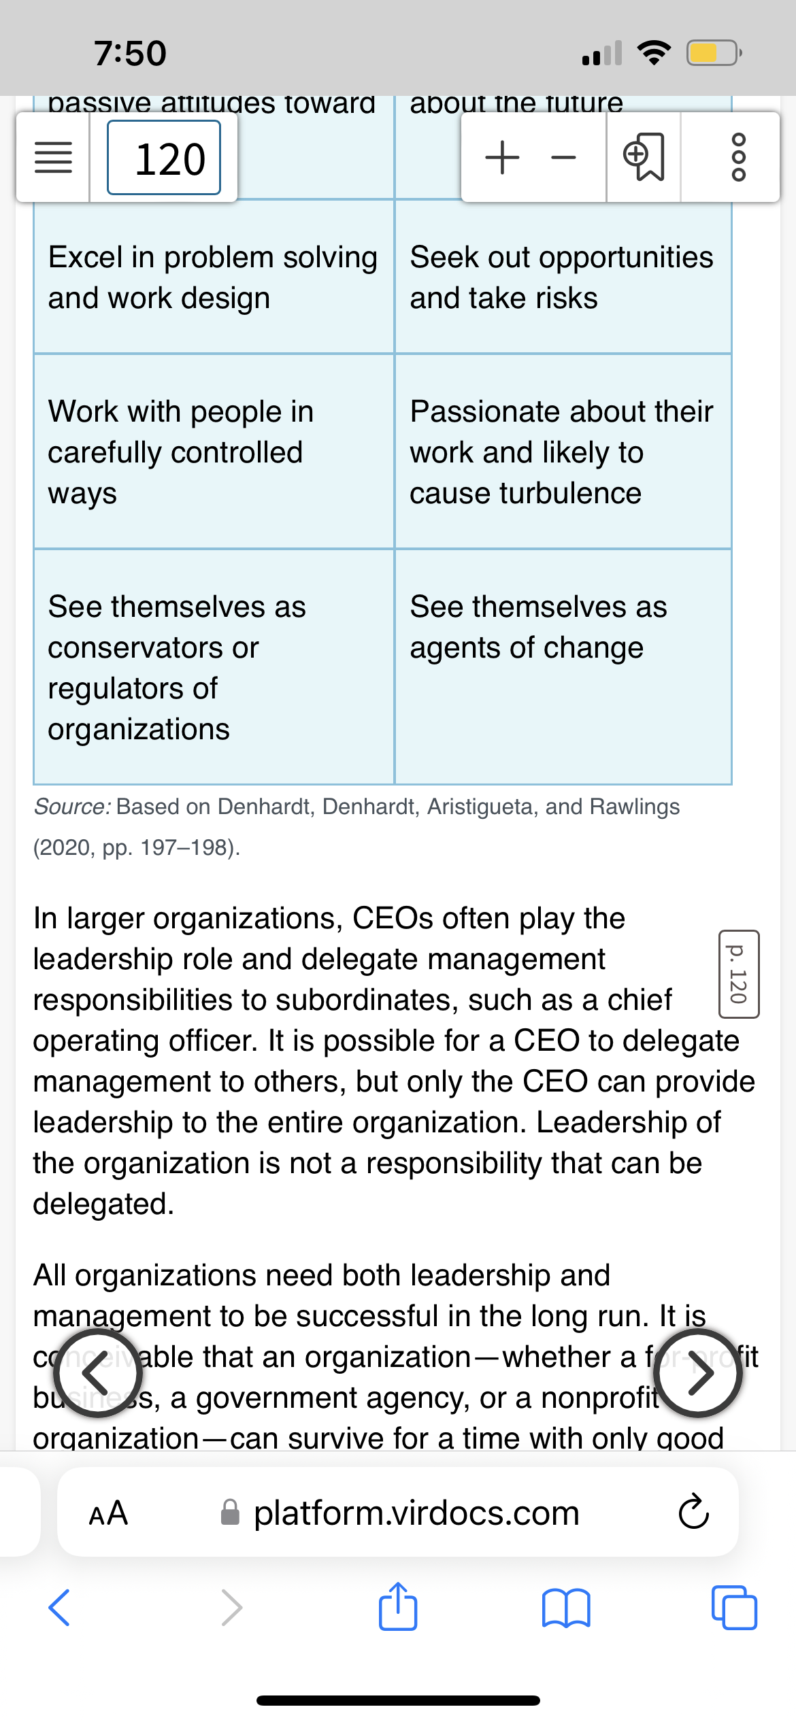Zoom out with the minus icon
Screen dimensions: 796x1722
(x=563, y=158)
